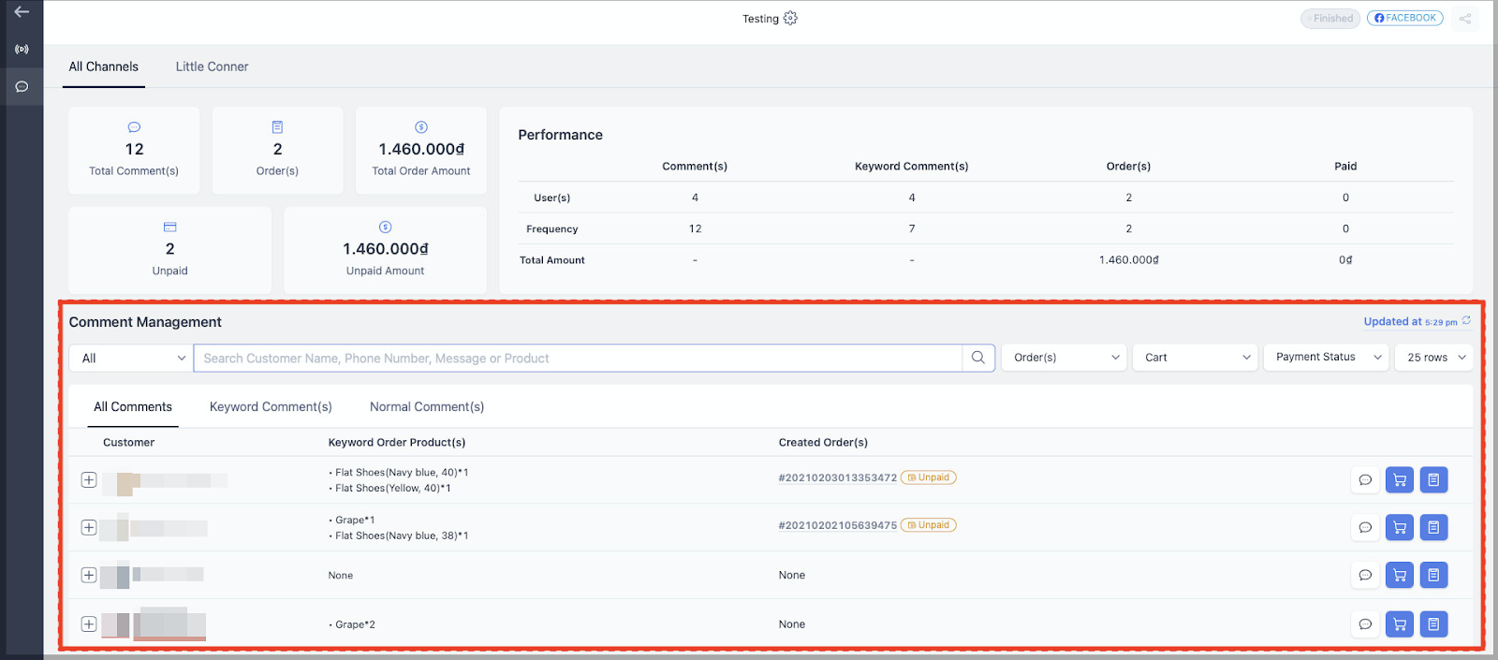The height and width of the screenshot is (660, 1498).
Task: Click the share icon at top right
Action: (1464, 19)
